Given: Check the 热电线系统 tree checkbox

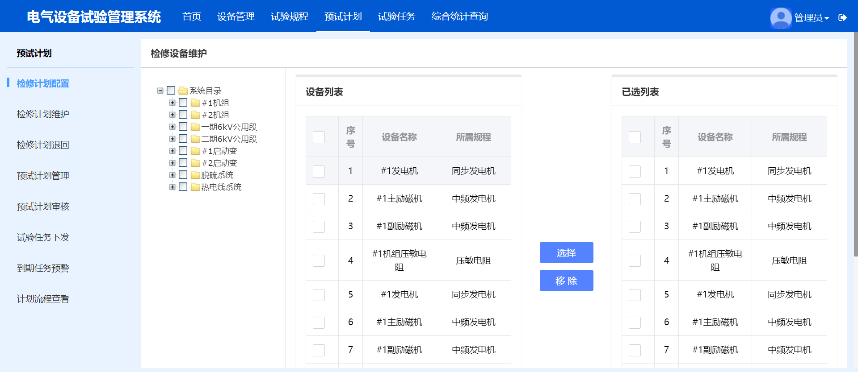Looking at the screenshot, I should pyautogui.click(x=183, y=187).
